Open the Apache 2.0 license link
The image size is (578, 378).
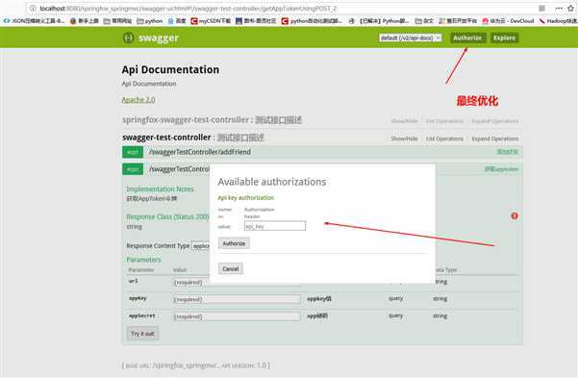pyautogui.click(x=138, y=100)
